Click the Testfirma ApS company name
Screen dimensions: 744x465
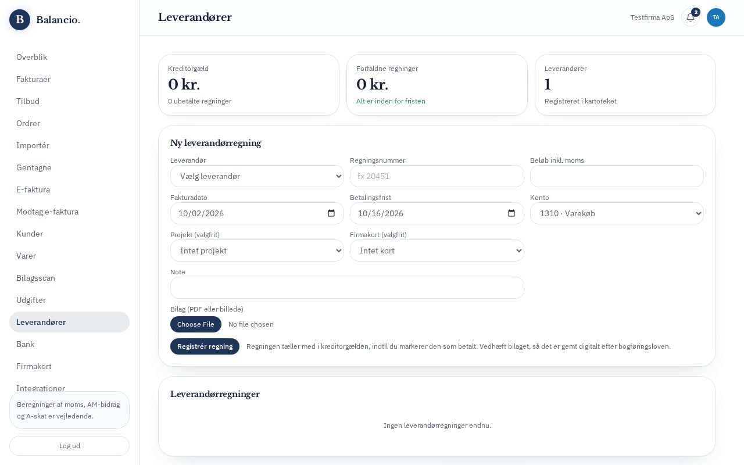652,17
